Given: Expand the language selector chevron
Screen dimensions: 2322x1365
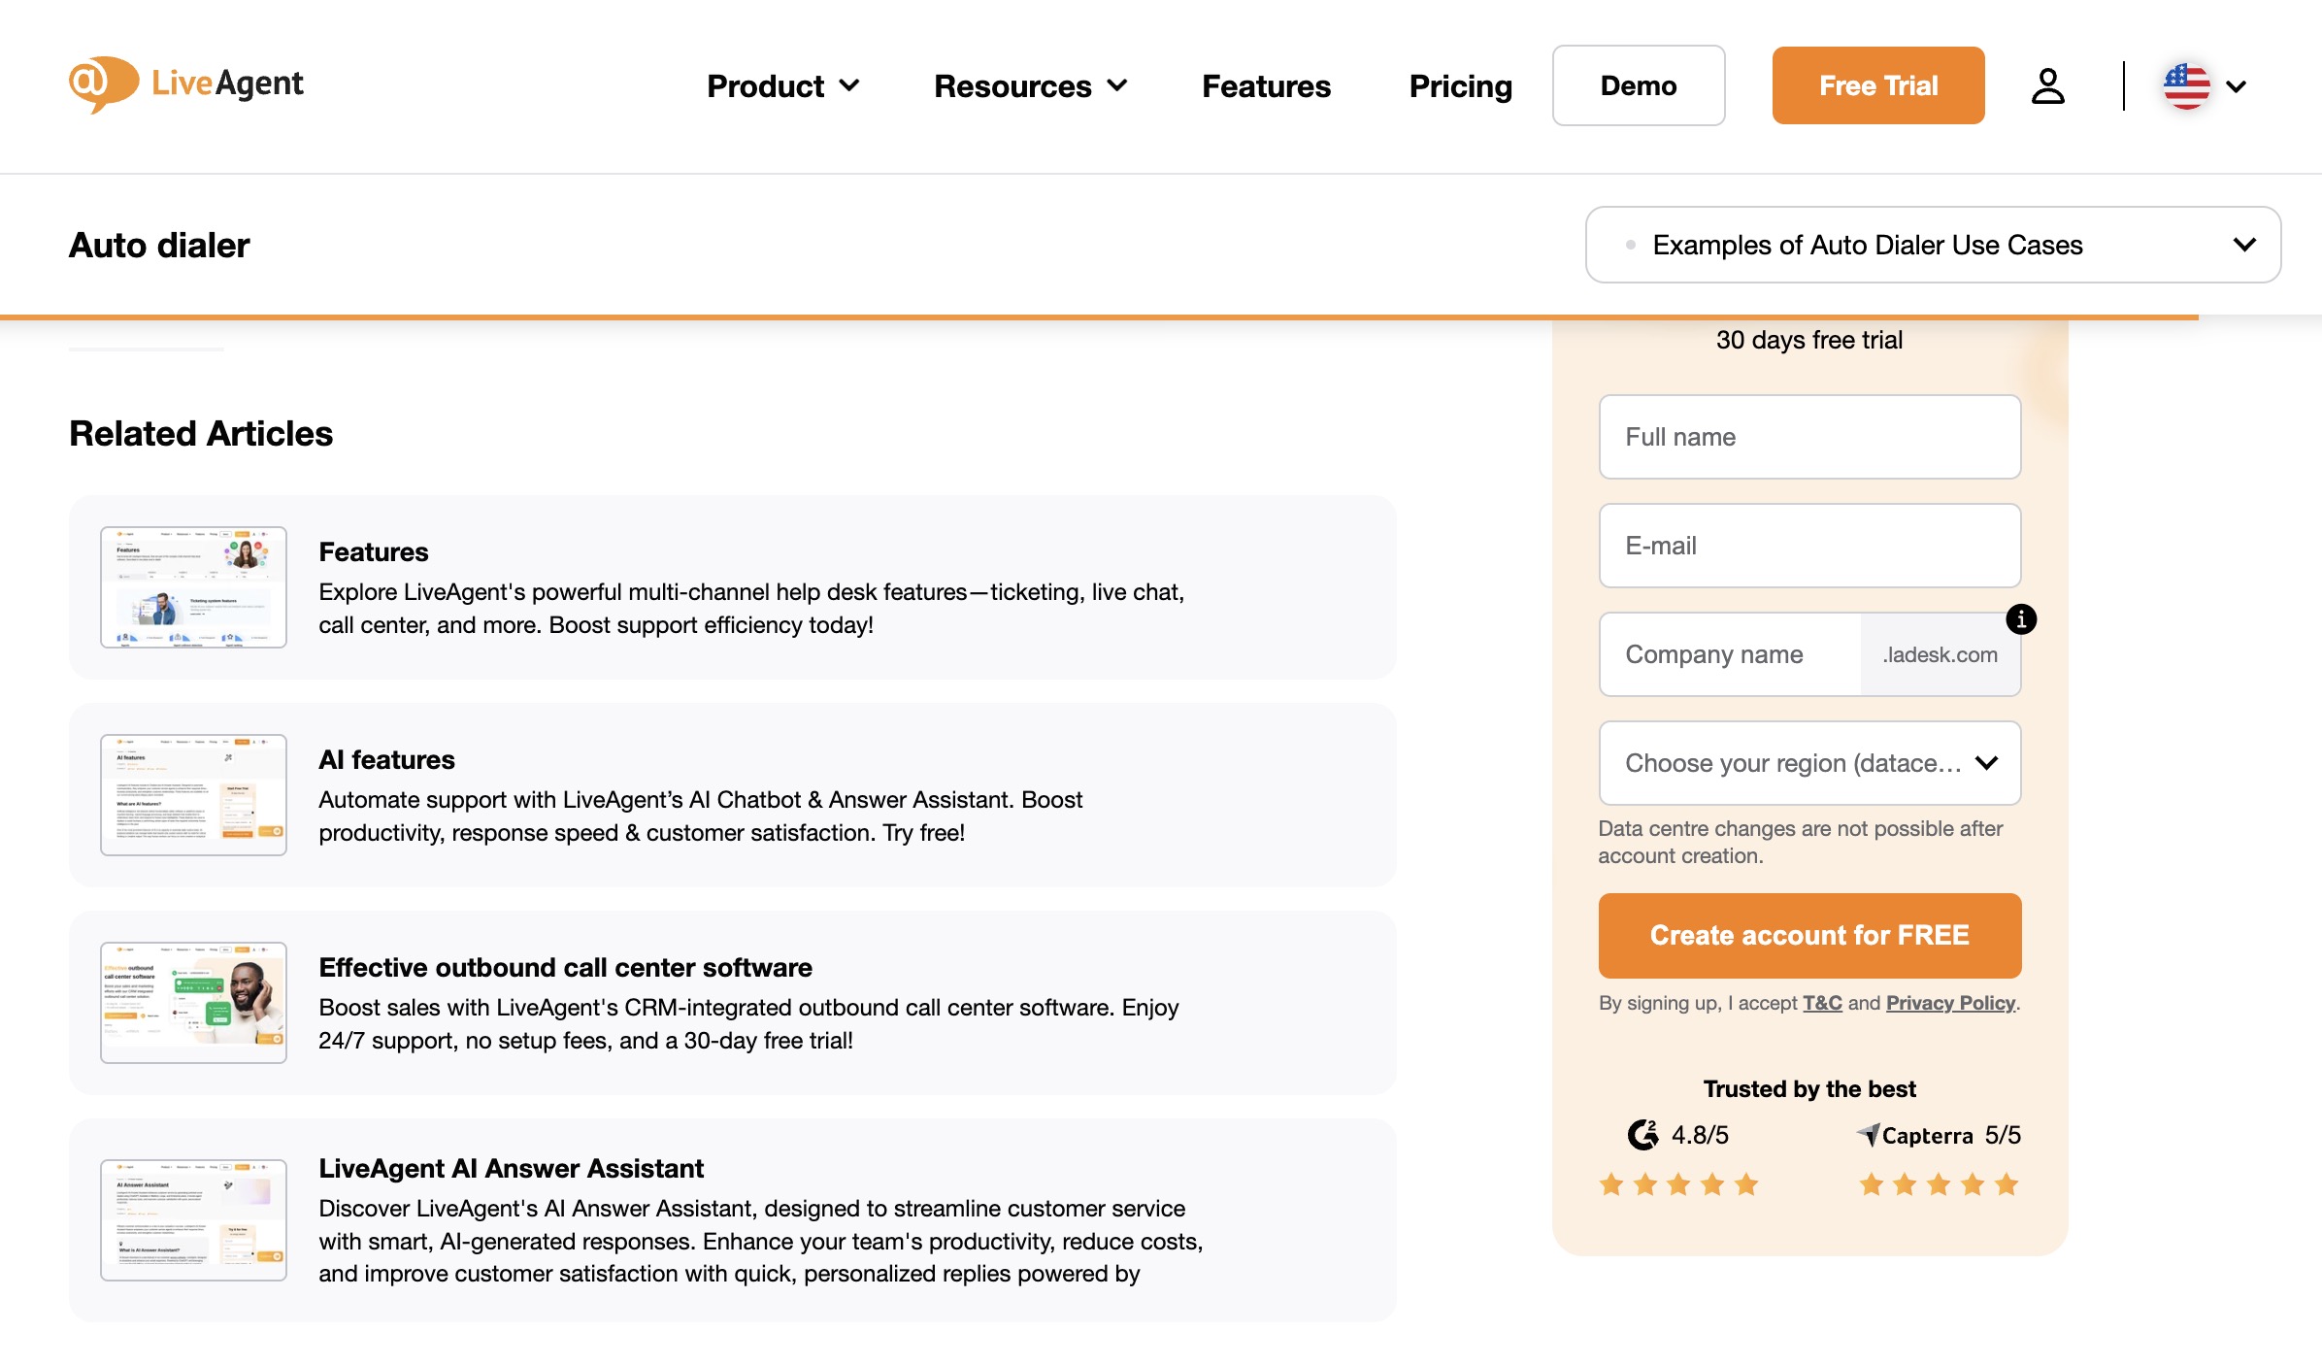Looking at the screenshot, I should (2237, 87).
